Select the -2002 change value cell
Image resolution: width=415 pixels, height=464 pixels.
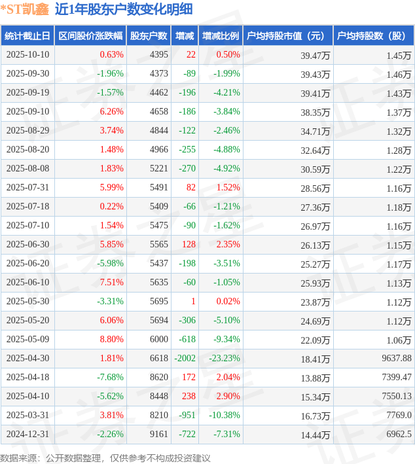point(185,359)
